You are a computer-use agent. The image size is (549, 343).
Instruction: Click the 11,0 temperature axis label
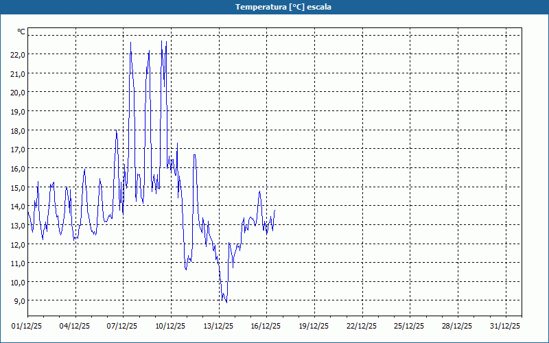18,263
